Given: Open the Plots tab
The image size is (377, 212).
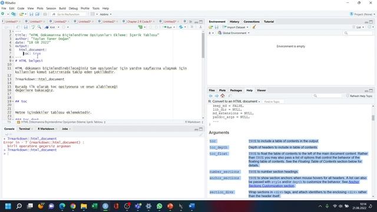Looking at the screenshot, I should [222, 90].
